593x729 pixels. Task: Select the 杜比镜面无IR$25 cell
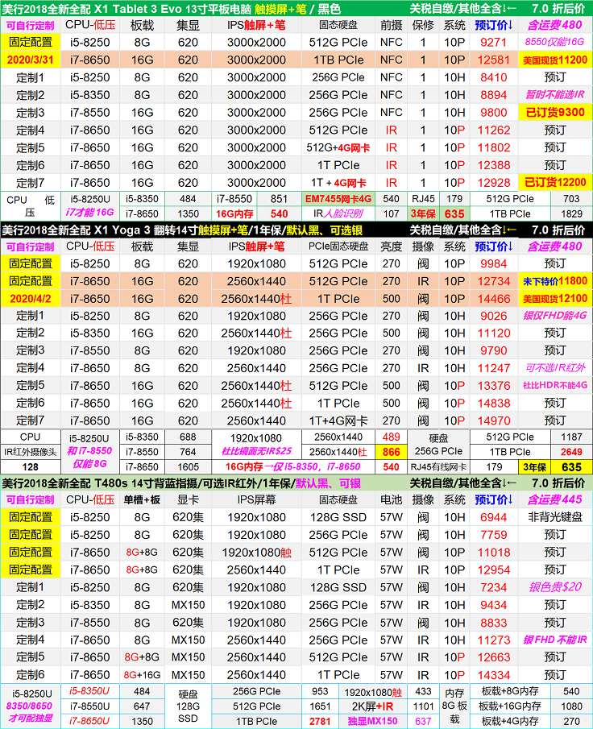coord(256,452)
